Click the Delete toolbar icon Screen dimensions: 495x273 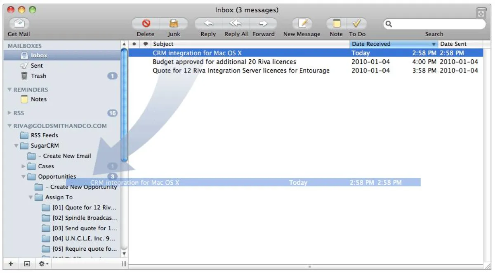point(146,24)
